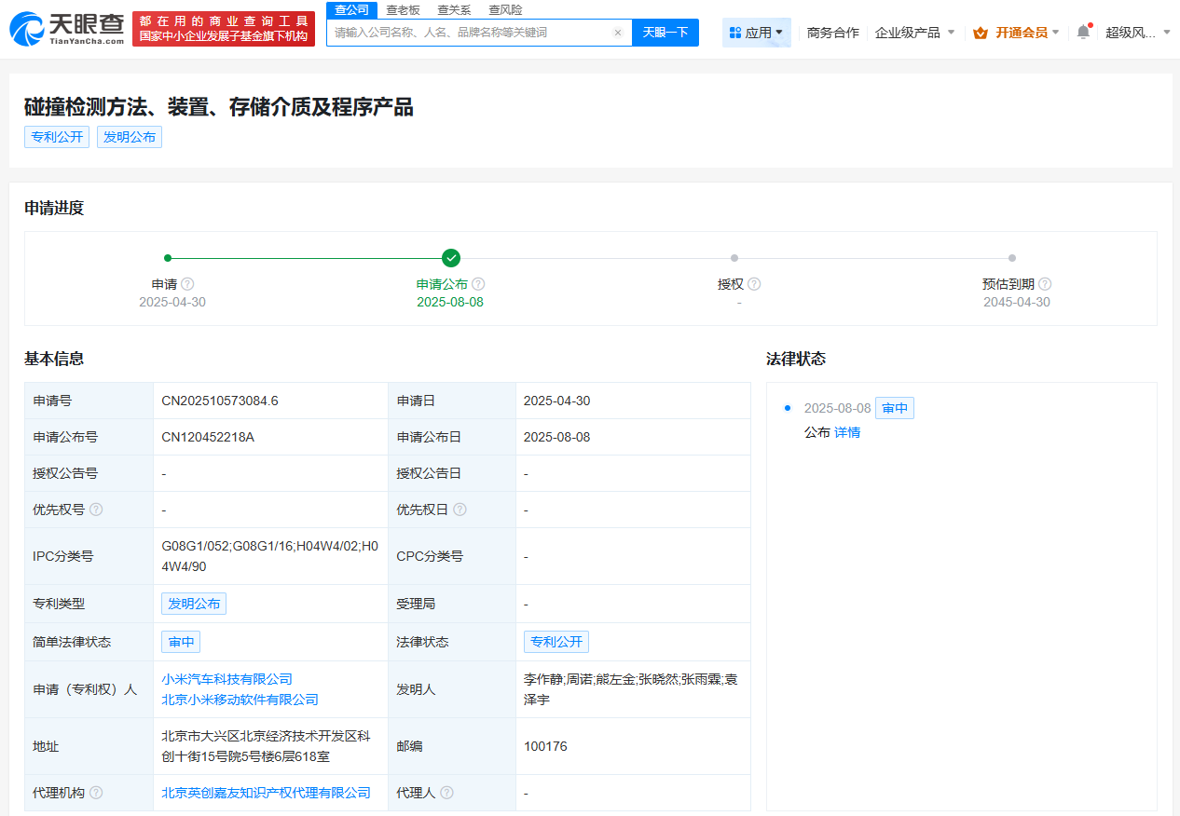Open the 开通会员 dropdown chevron
This screenshot has height=816, width=1180.
pos(1058,31)
